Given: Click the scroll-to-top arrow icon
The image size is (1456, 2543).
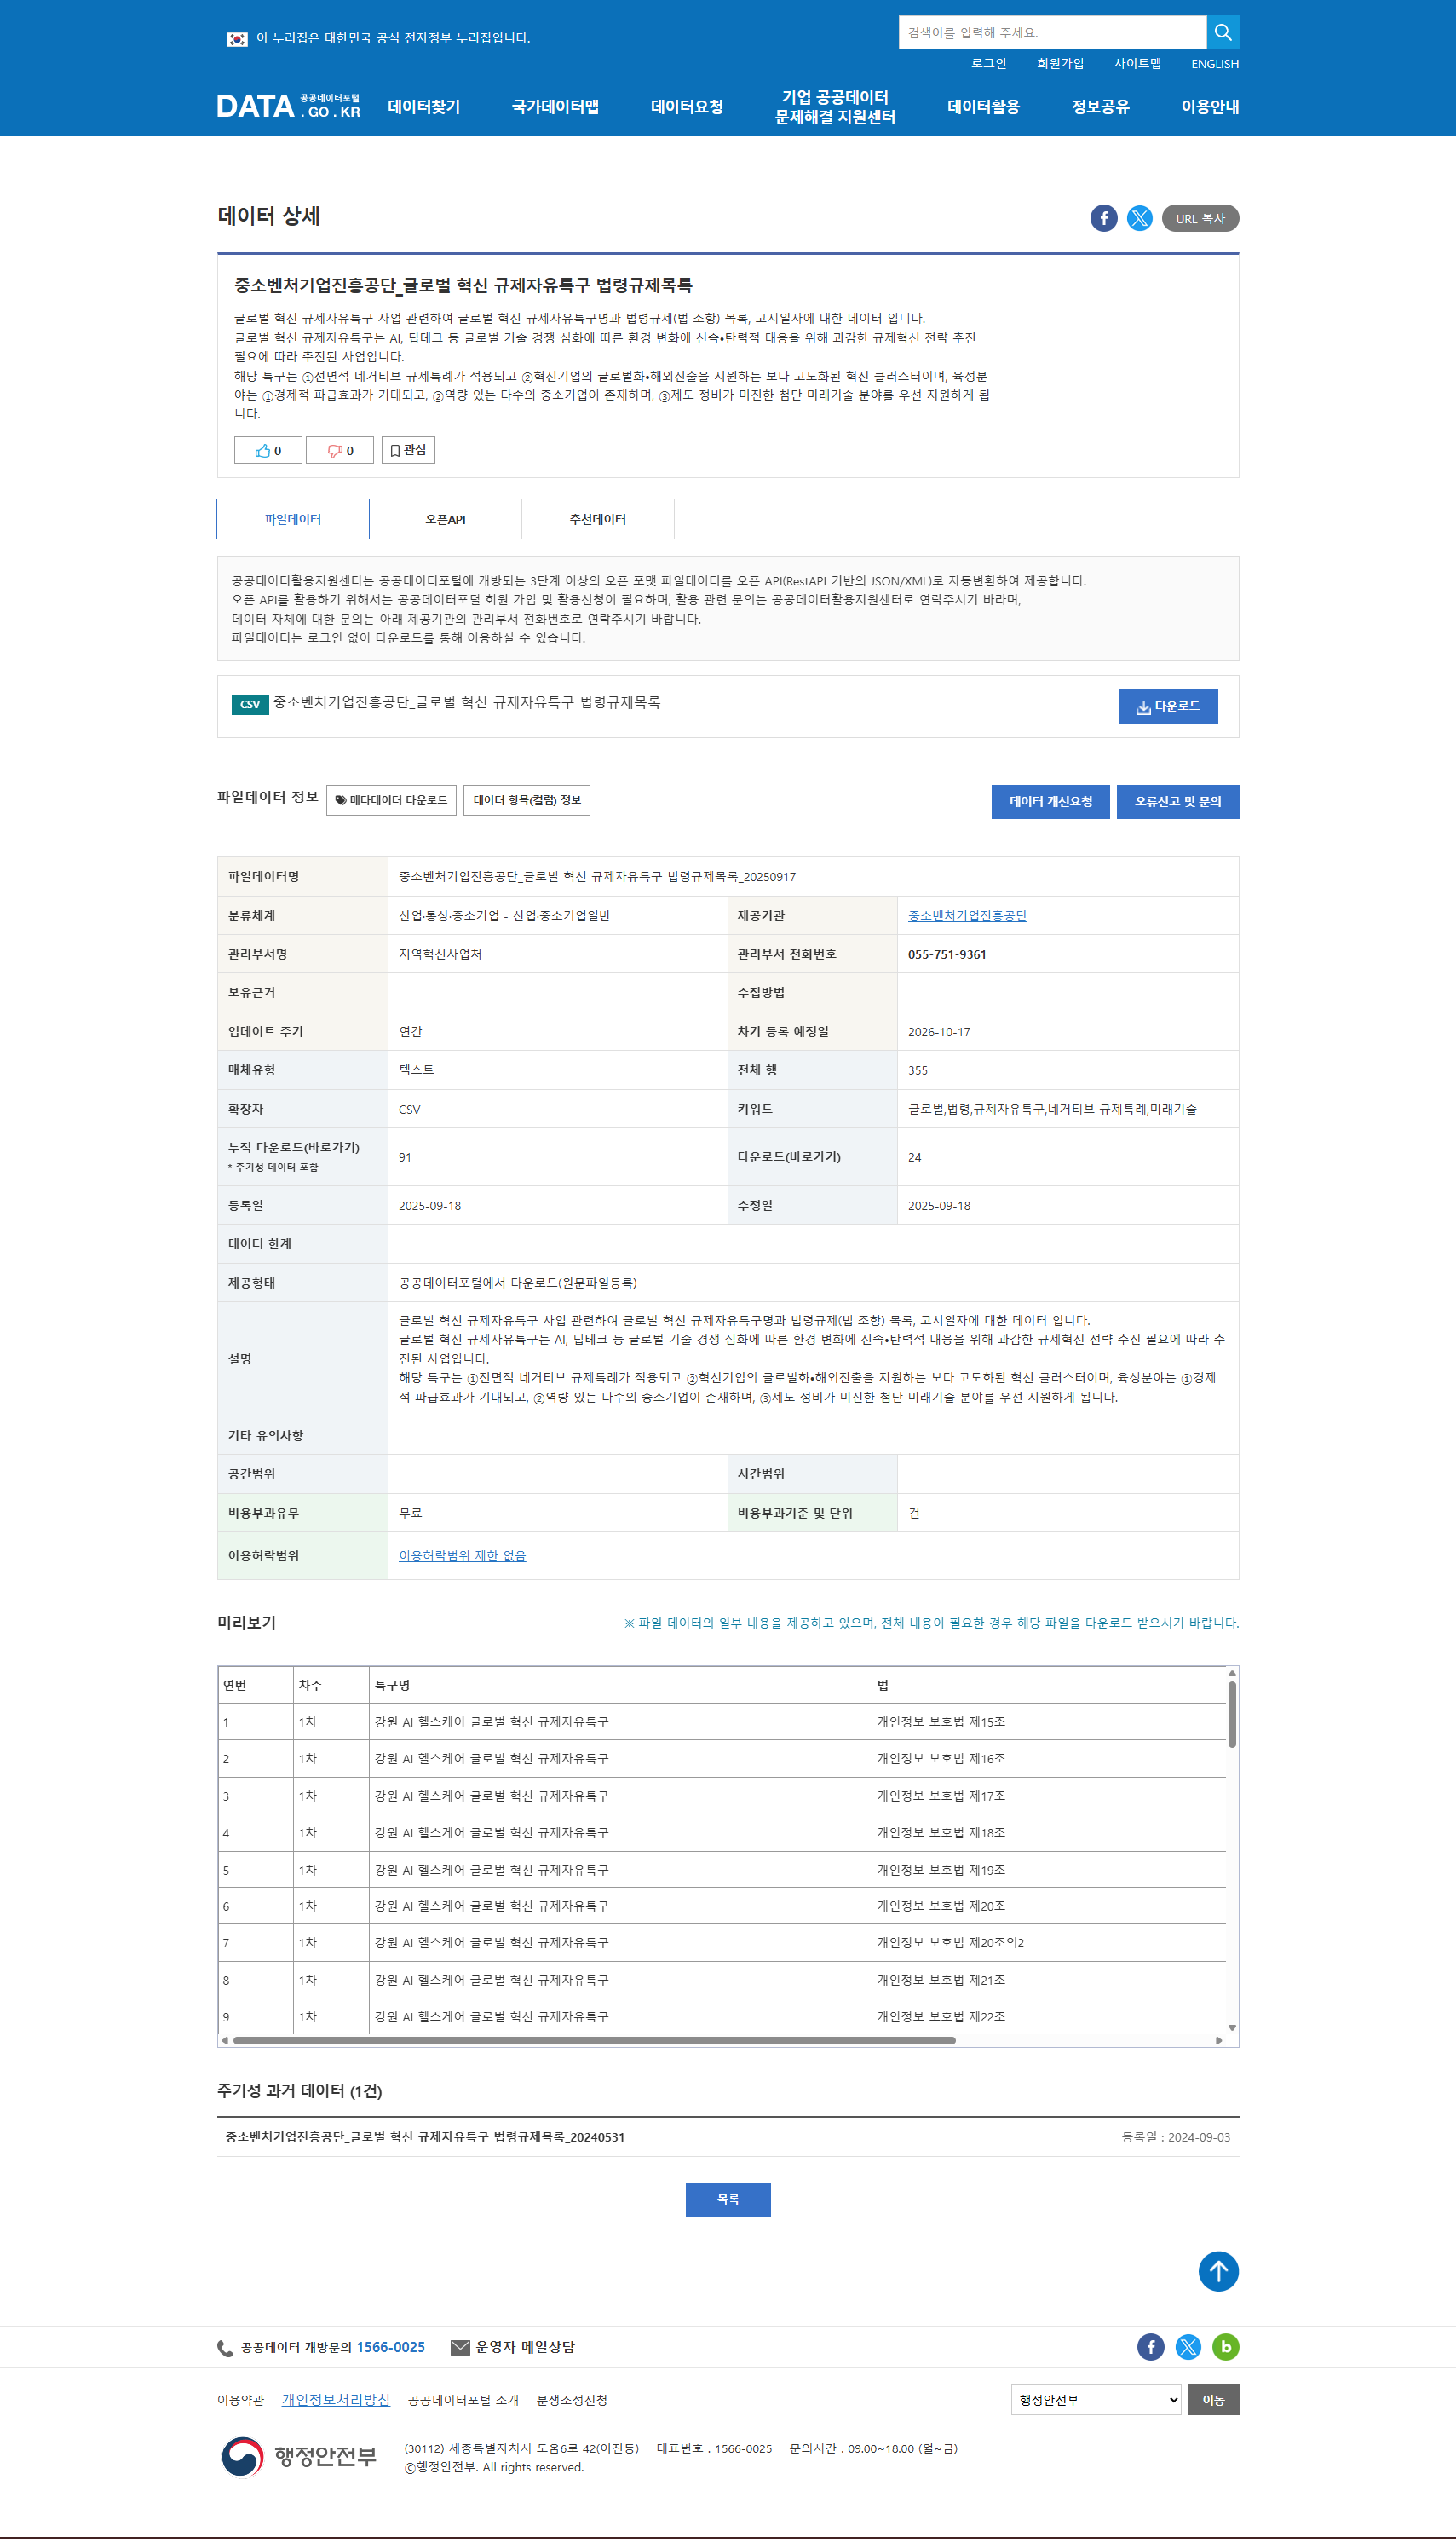Looking at the screenshot, I should pos(1217,2270).
